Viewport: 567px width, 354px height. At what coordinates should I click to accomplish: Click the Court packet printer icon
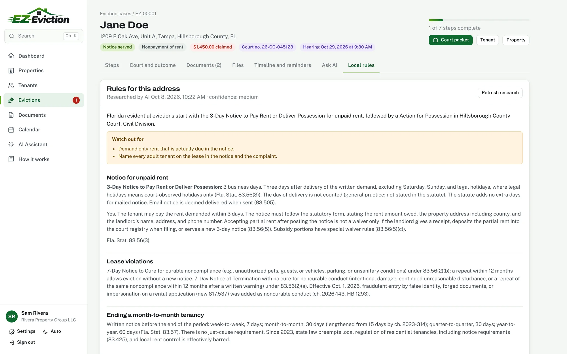[435, 40]
